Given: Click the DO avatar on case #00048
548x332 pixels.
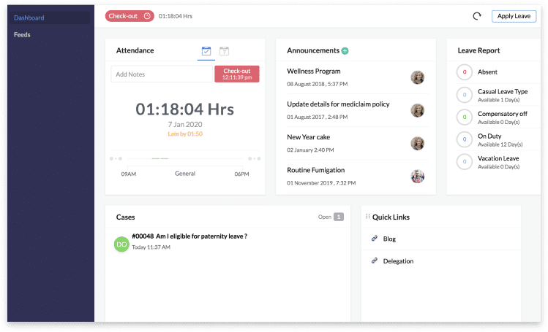Looking at the screenshot, I should click(121, 244).
